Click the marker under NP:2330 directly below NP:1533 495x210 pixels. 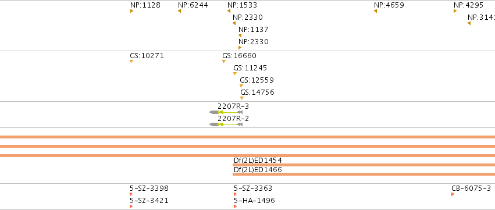tap(234, 23)
